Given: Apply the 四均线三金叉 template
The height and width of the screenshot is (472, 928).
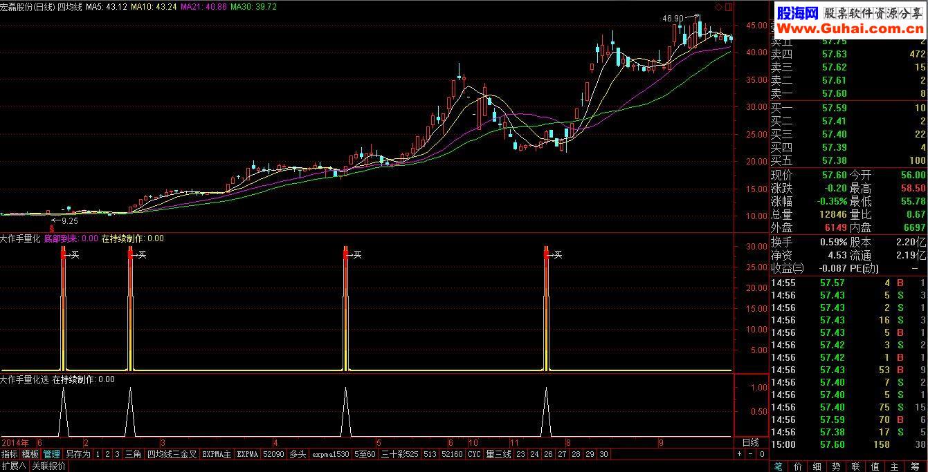Looking at the screenshot, I should [172, 454].
